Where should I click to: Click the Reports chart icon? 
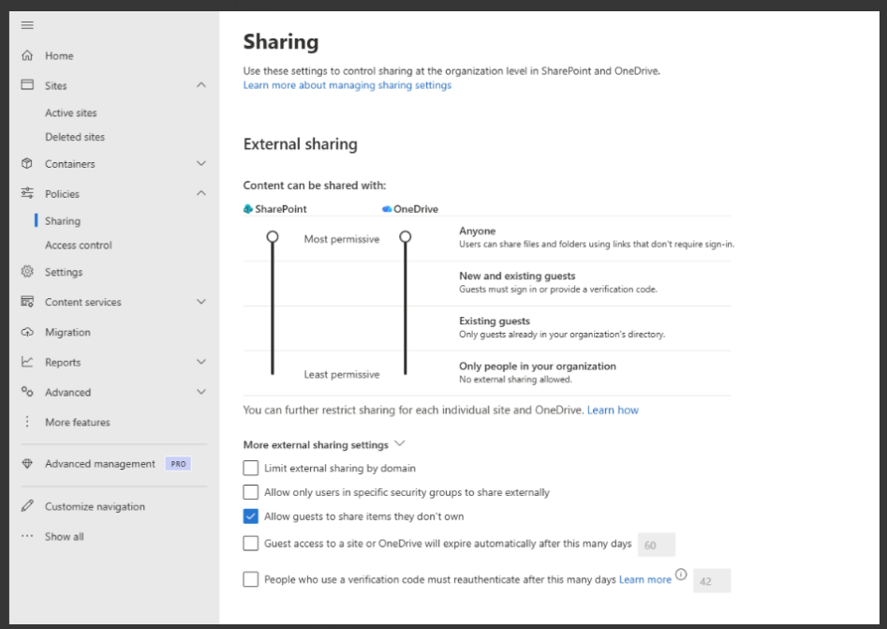(x=27, y=362)
